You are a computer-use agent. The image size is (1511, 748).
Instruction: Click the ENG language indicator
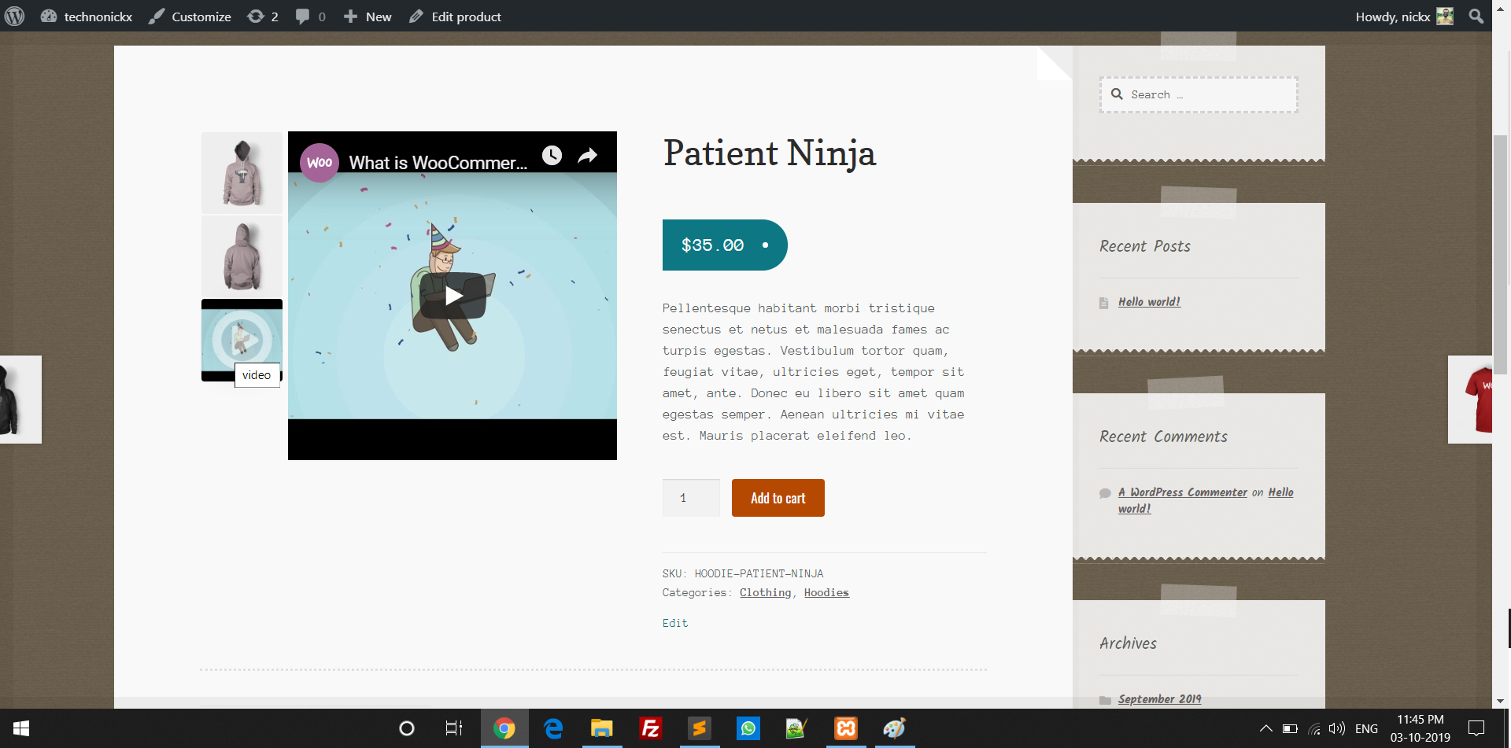[1366, 729]
